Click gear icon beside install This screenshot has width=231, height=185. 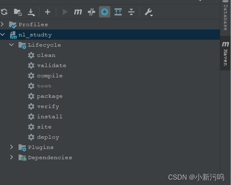coord(31,117)
